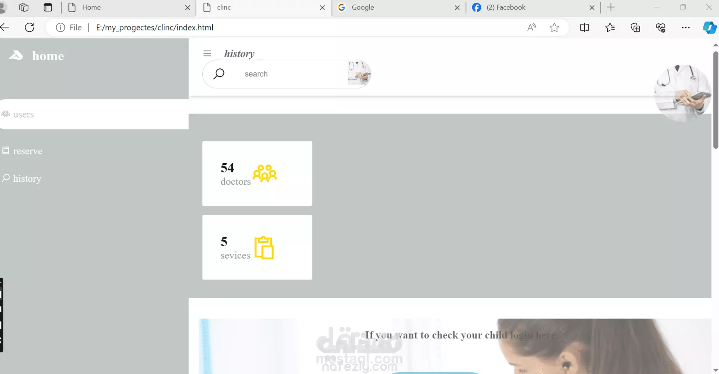Close the Home tab
The width and height of the screenshot is (719, 374).
[187, 8]
